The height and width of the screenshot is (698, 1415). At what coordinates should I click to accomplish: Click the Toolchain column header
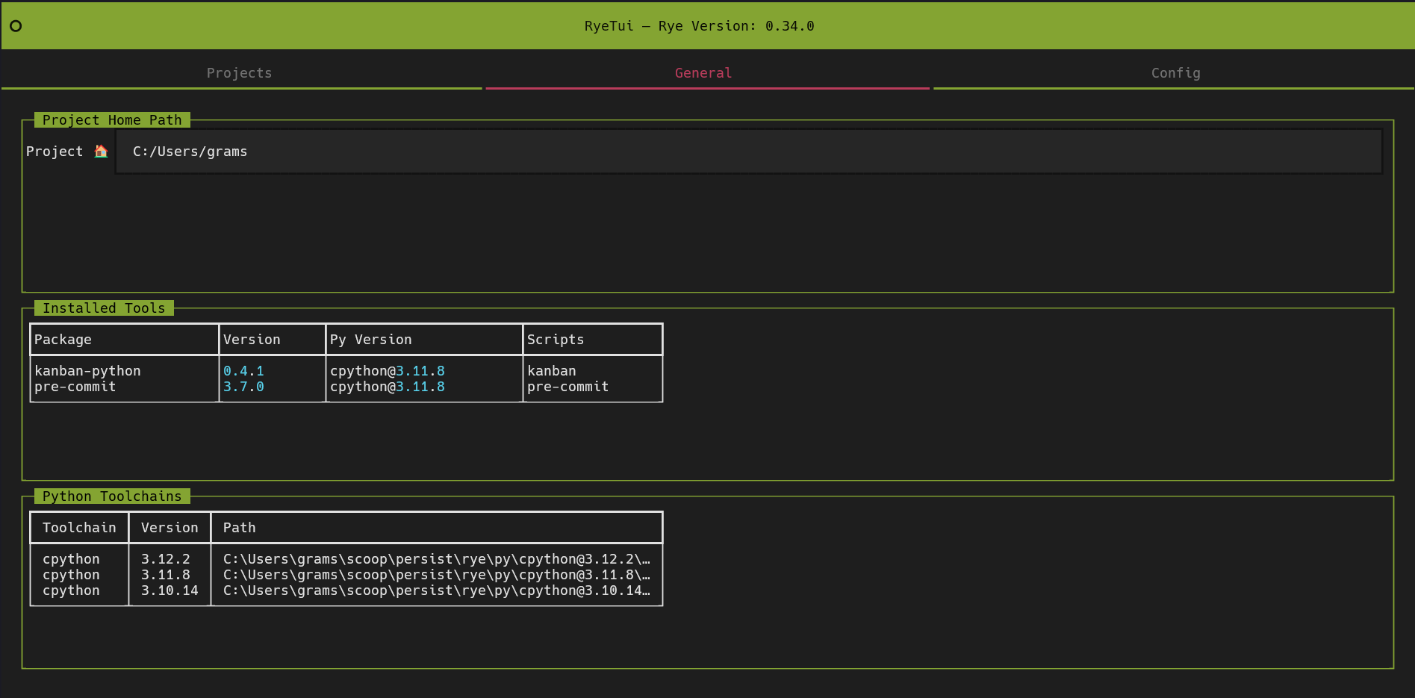tap(79, 528)
